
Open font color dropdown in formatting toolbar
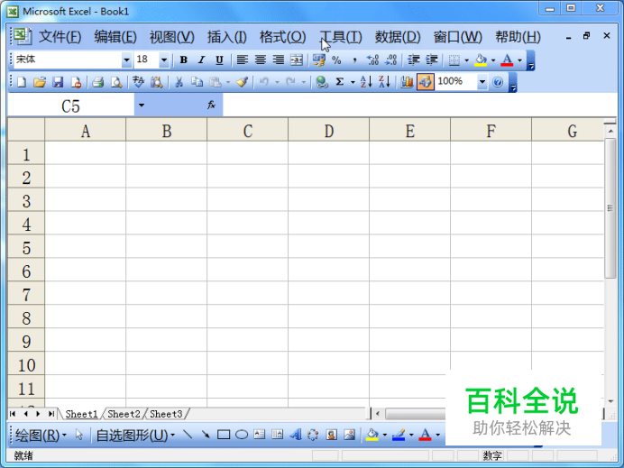click(x=519, y=60)
